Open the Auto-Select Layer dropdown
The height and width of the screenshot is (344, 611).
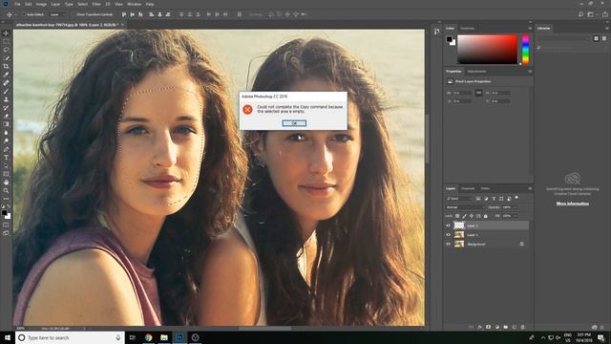click(58, 14)
